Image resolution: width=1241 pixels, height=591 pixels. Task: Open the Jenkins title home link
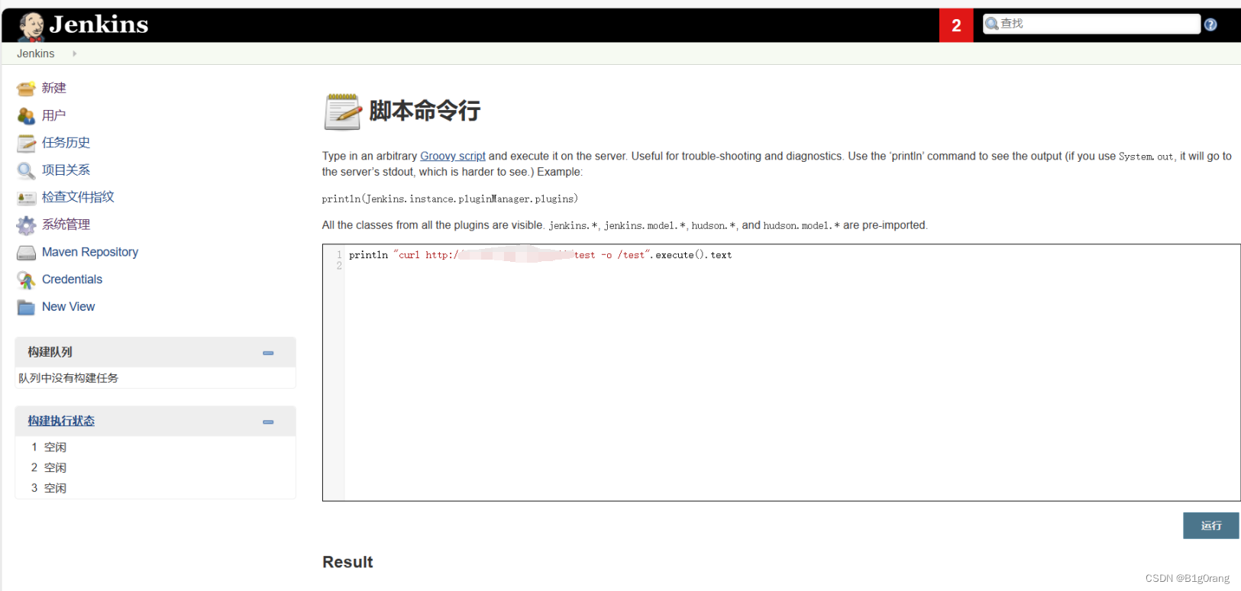coord(99,24)
